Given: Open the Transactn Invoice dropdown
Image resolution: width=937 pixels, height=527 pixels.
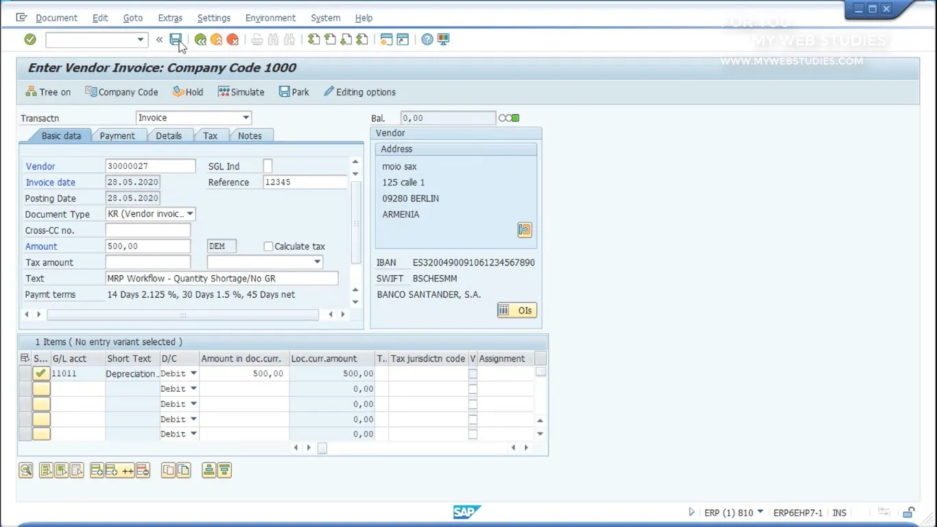Looking at the screenshot, I should point(246,118).
